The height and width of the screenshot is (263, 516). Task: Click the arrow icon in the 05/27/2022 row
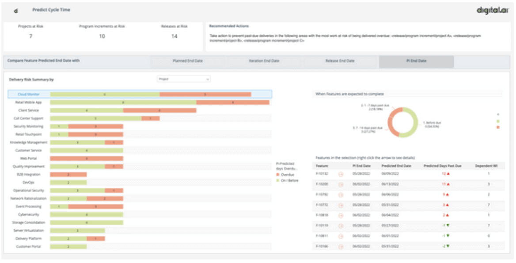point(341,226)
